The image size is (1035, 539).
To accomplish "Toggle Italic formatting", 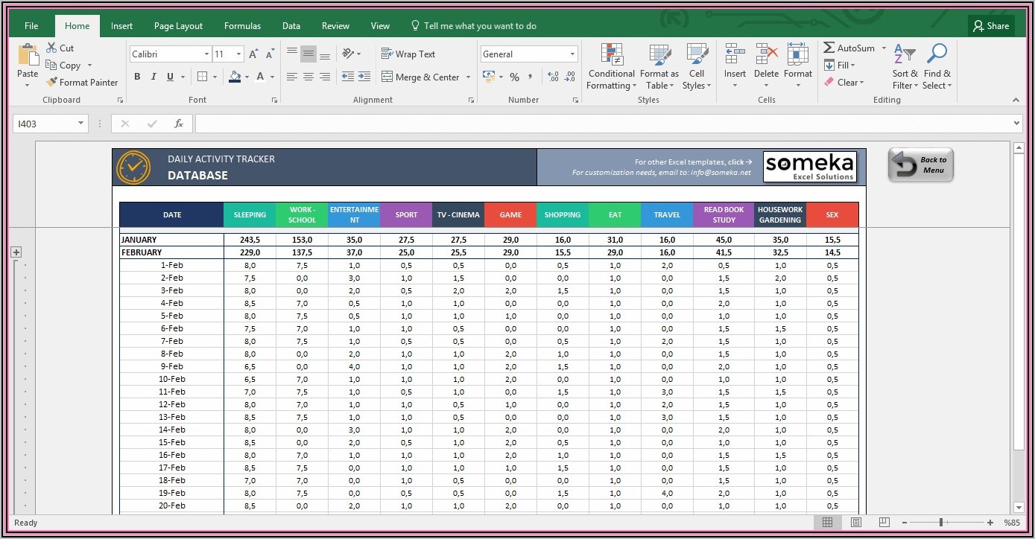I will (x=153, y=77).
